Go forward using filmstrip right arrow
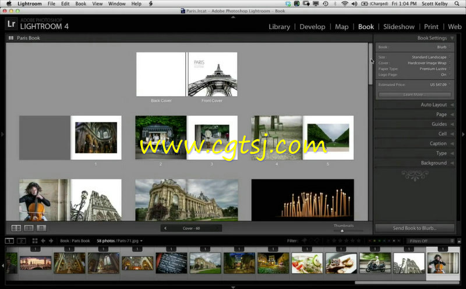The image size is (466, 289). (51, 241)
